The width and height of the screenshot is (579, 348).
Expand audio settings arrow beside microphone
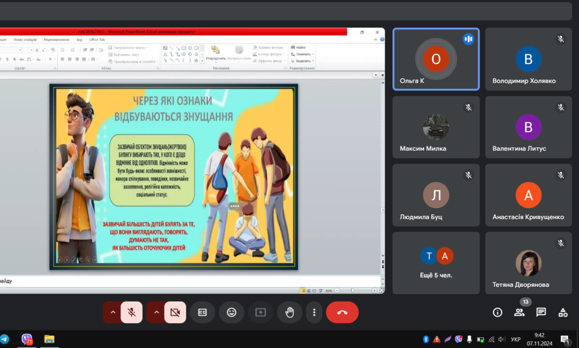(x=112, y=312)
